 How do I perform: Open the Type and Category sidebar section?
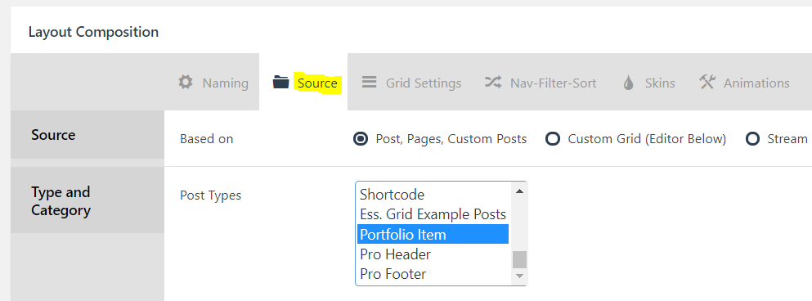pyautogui.click(x=87, y=200)
